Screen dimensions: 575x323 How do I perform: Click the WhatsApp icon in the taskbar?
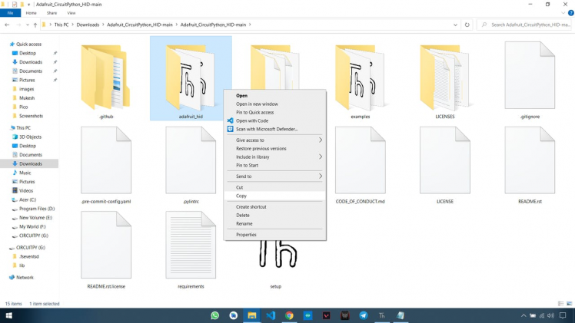click(x=215, y=315)
